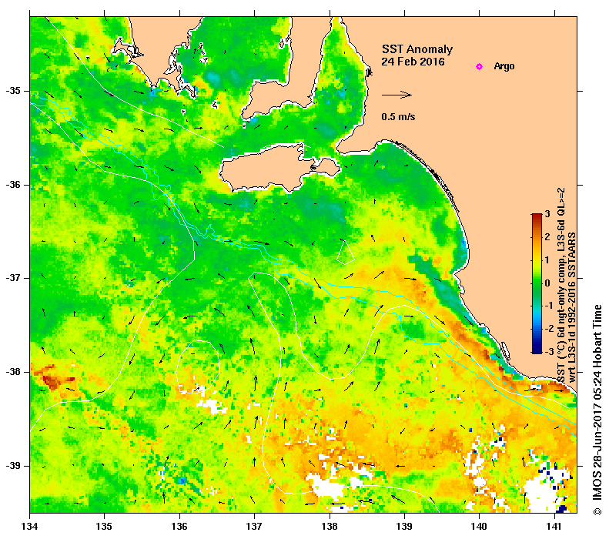The width and height of the screenshot is (609, 539).
Task: Click the color bar tick label '3'
Action: 547,213
